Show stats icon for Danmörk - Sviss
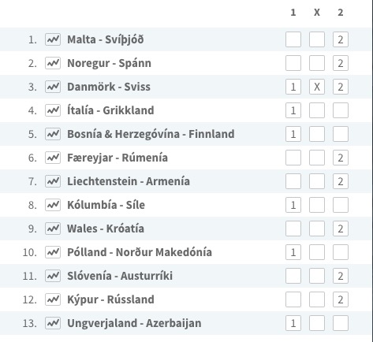This screenshot has height=342, width=373. point(53,87)
